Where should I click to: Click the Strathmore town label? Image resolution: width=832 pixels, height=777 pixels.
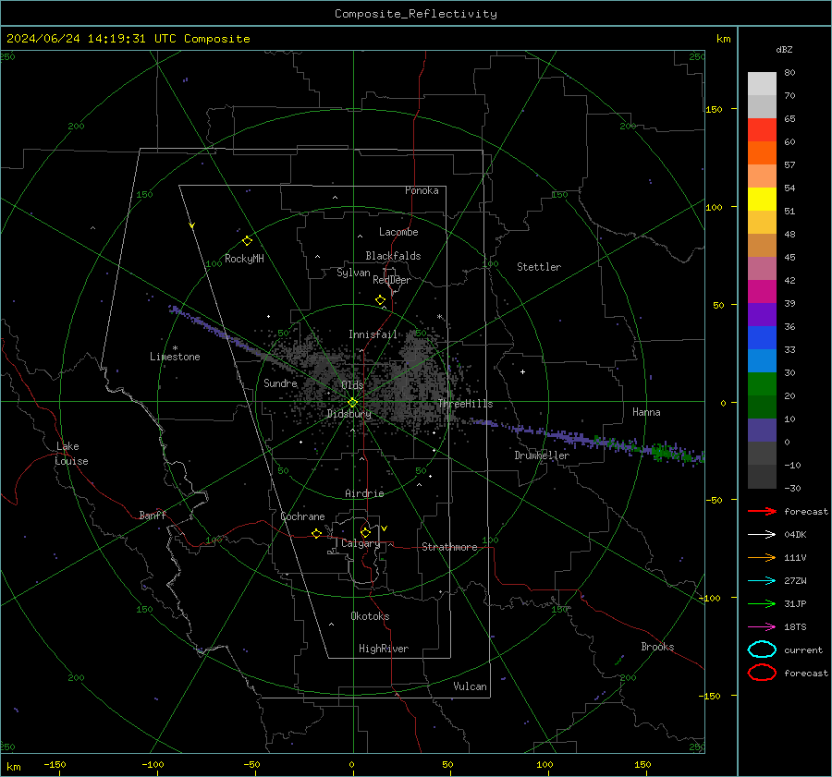[x=449, y=547]
